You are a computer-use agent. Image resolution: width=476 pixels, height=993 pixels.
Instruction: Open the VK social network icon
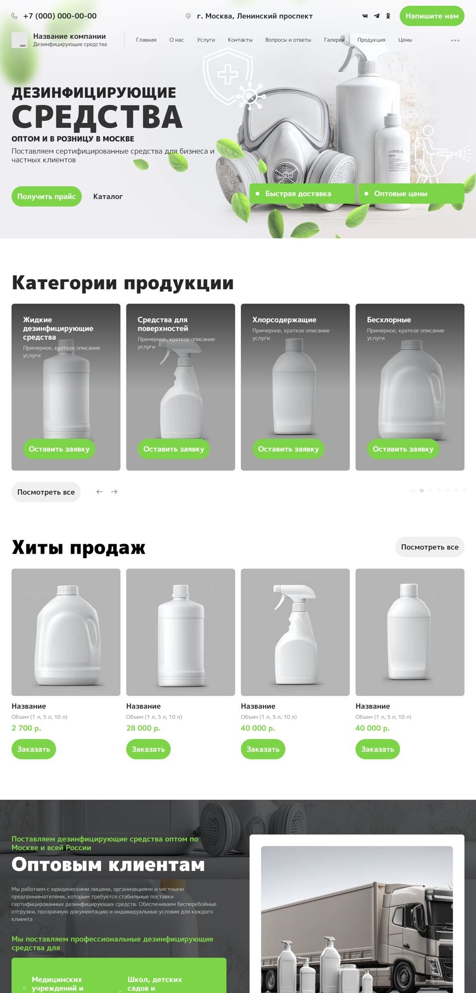[x=365, y=16]
